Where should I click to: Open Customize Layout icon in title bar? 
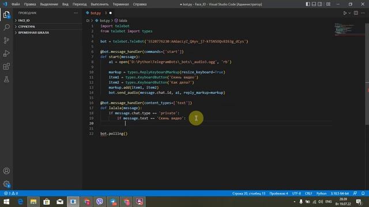tap(328, 4)
